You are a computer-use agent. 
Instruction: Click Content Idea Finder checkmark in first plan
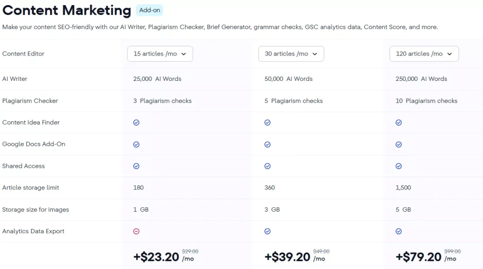[136, 122]
